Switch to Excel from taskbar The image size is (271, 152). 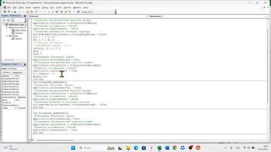[x=159, y=148]
